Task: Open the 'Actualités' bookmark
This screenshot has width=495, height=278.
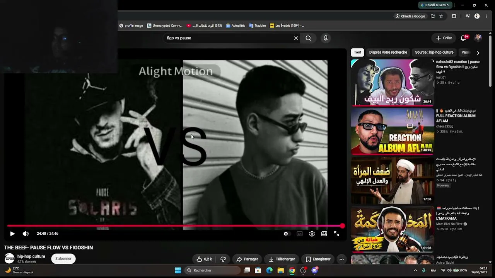Action: pyautogui.click(x=236, y=26)
